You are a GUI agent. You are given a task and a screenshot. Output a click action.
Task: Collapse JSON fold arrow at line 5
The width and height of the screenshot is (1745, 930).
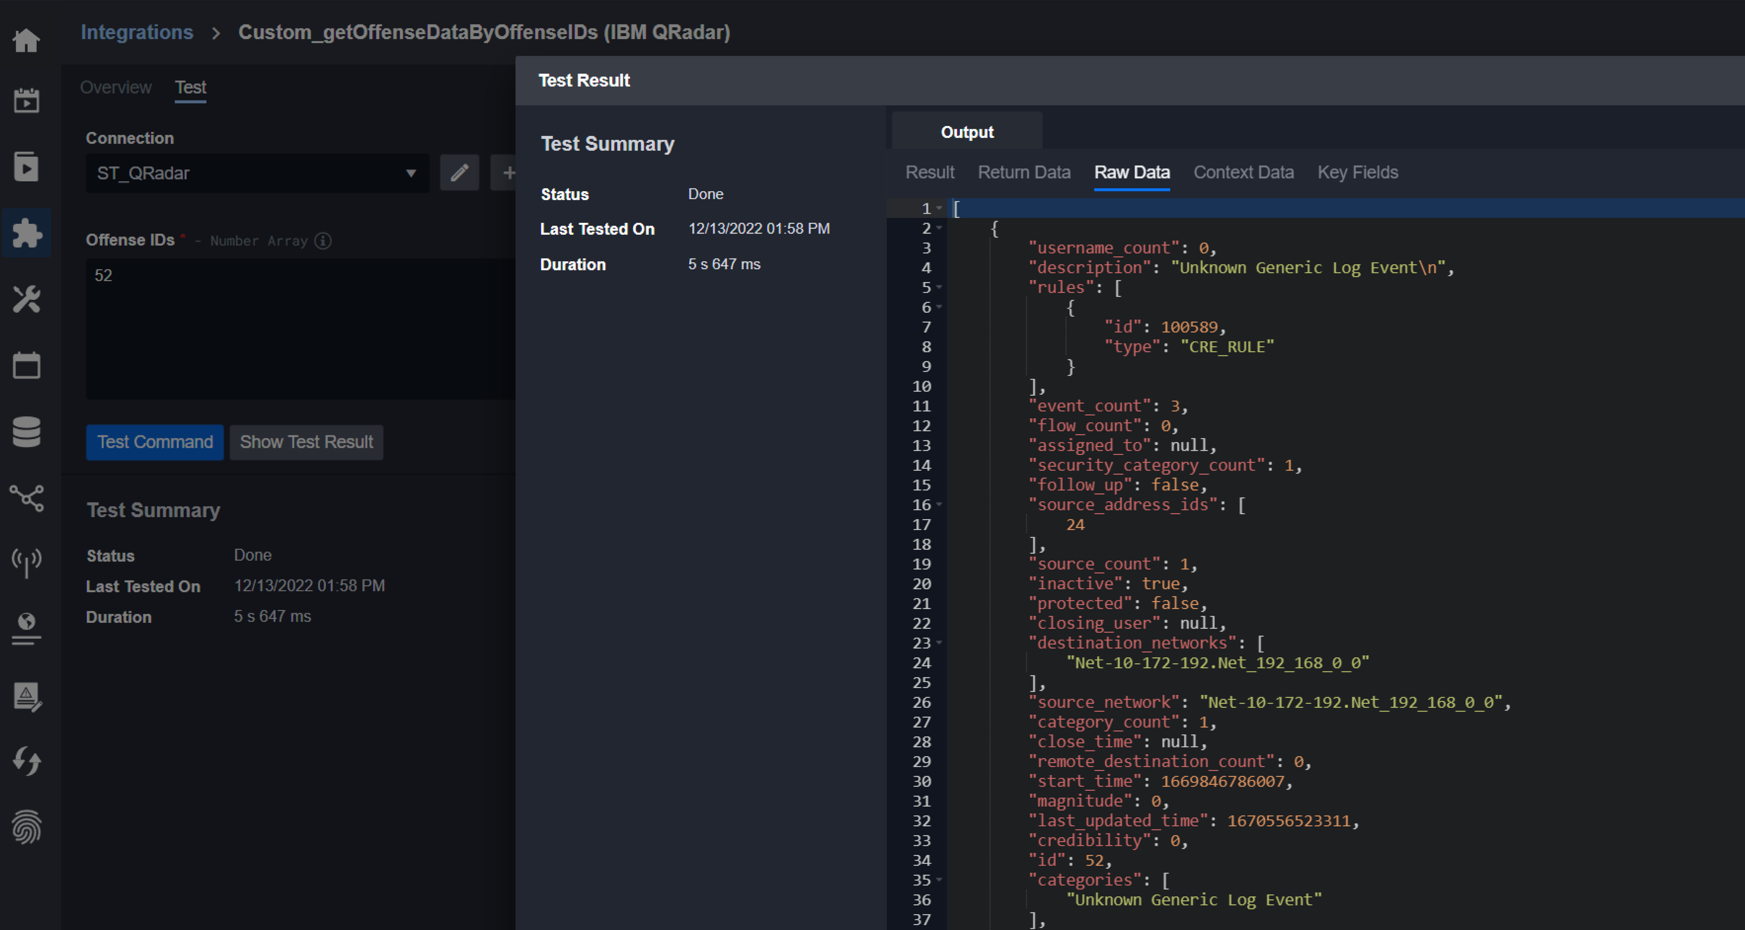940,288
